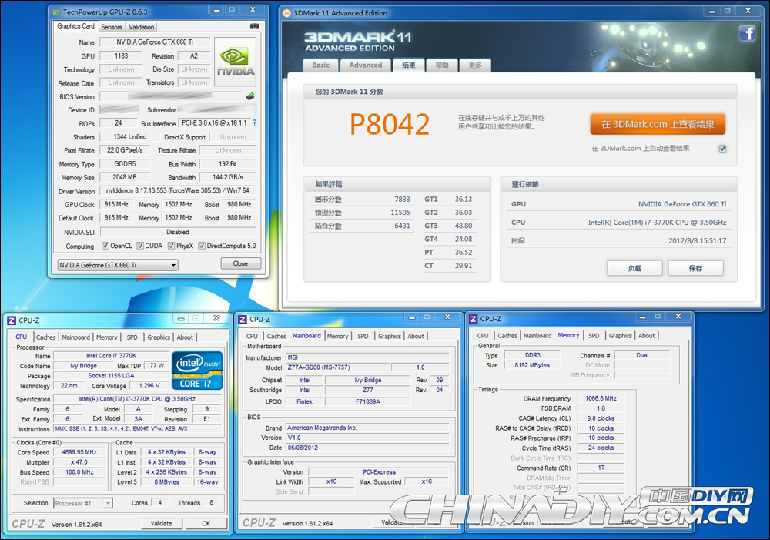Click the Core Speed value 4699.95 MHz
Screen dimensions: 770x540
tap(79, 452)
